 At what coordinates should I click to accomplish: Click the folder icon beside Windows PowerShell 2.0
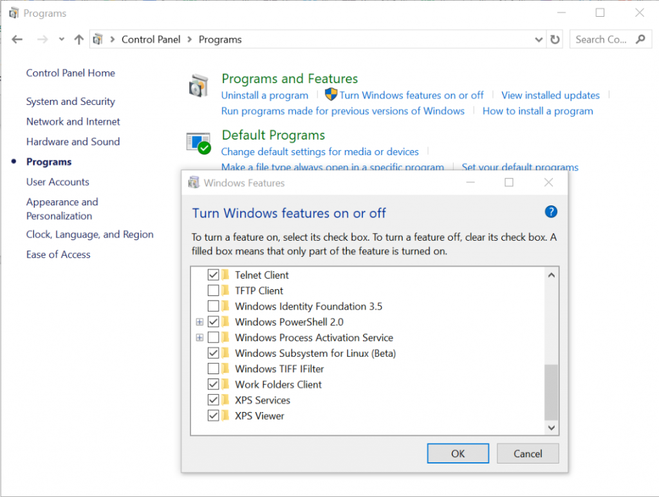point(225,321)
